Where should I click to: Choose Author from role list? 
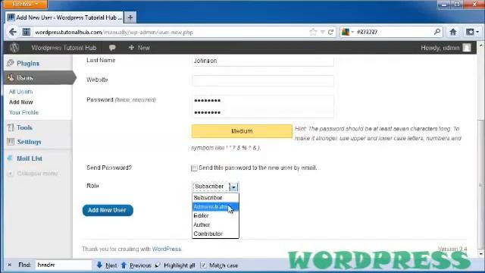point(215,224)
